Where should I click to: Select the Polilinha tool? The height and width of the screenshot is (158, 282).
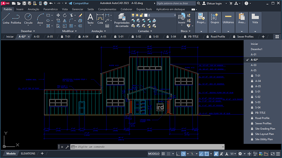coord(16,19)
